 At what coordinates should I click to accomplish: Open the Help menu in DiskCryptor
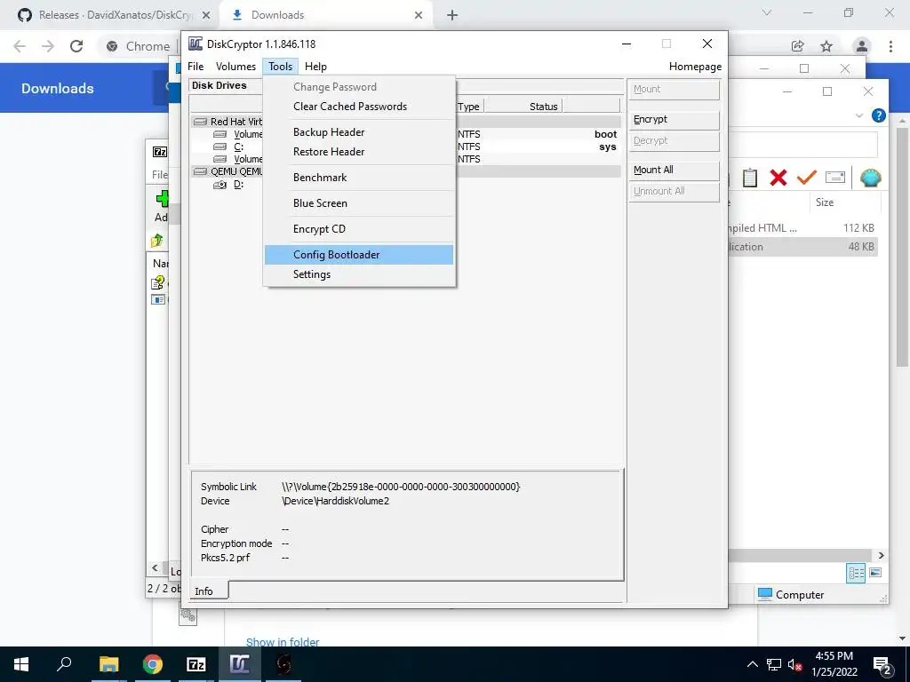(315, 67)
